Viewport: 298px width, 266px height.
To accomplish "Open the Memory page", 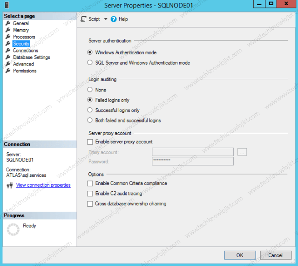I will click(x=21, y=30).
